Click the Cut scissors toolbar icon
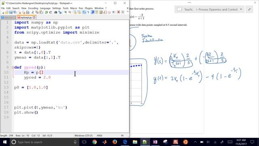This screenshot has height=146, width=259. click(33, 12)
